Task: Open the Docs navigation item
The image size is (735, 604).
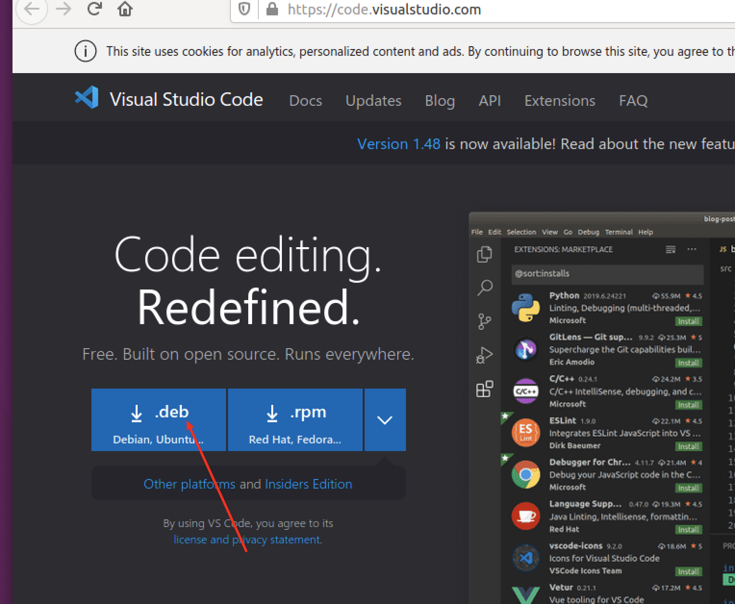Action: click(305, 101)
